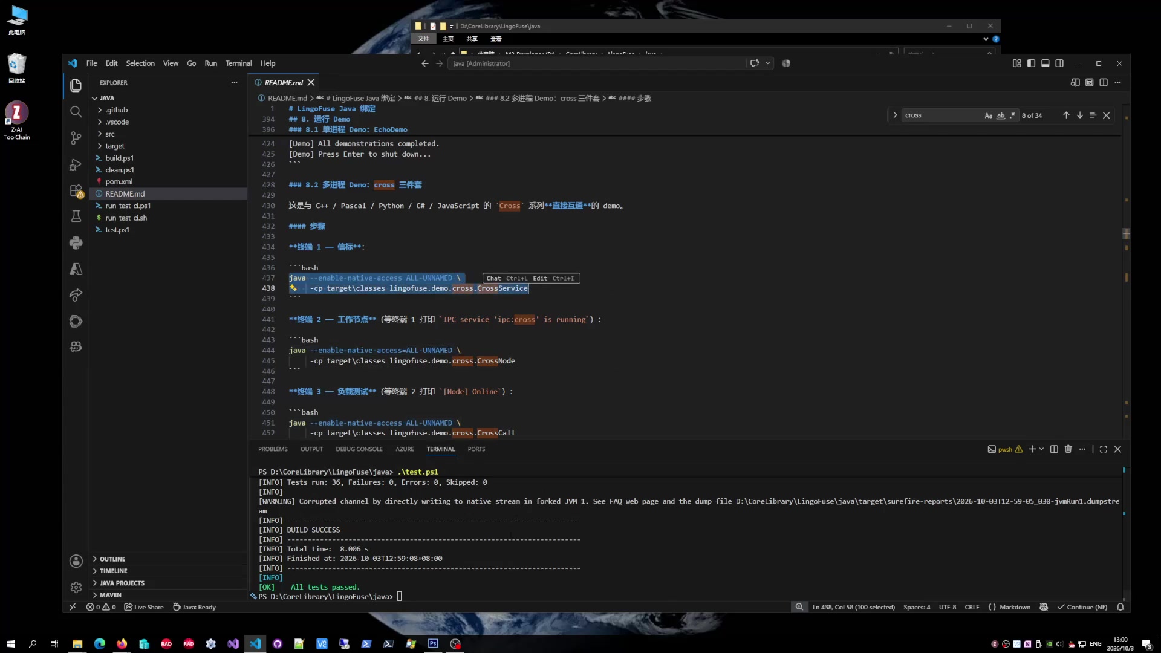Toggle Match Case in find widget
1161x653 pixels.
click(988, 115)
